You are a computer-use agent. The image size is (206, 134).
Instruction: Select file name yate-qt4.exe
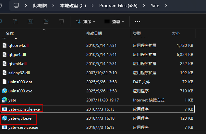coord(20,118)
